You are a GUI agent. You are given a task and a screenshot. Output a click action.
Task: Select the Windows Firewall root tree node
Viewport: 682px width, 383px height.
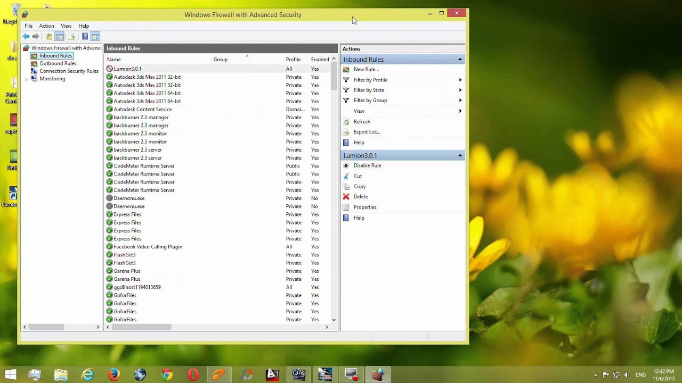click(x=66, y=48)
